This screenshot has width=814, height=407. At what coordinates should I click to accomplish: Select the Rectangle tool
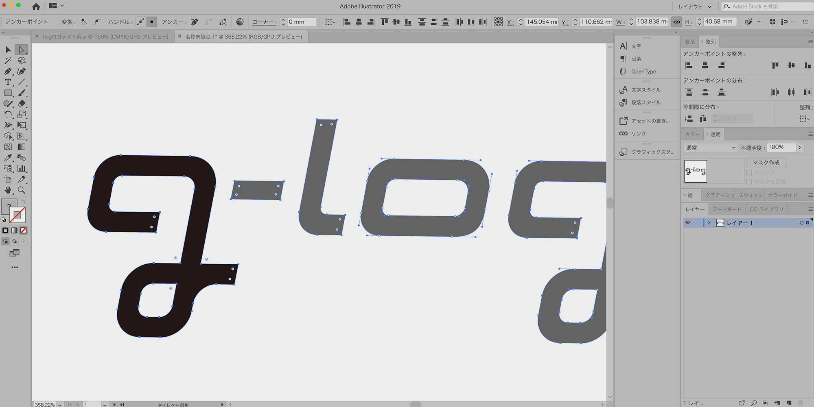[x=8, y=93]
